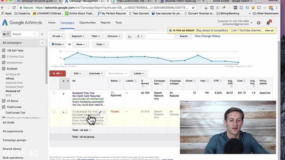Select all ads with the header checkbox

click(53, 81)
